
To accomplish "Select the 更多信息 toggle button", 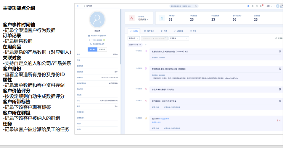I will 102,49.
